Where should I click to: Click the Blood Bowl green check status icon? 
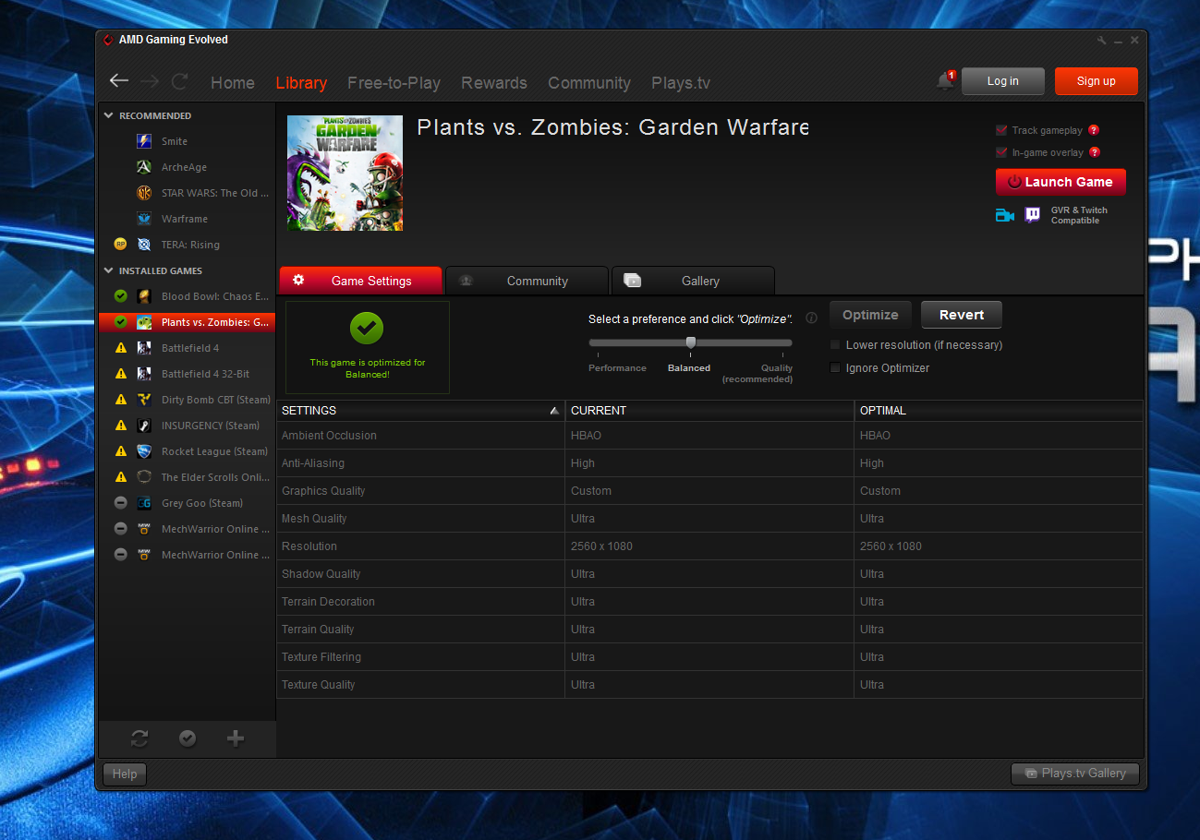120,296
